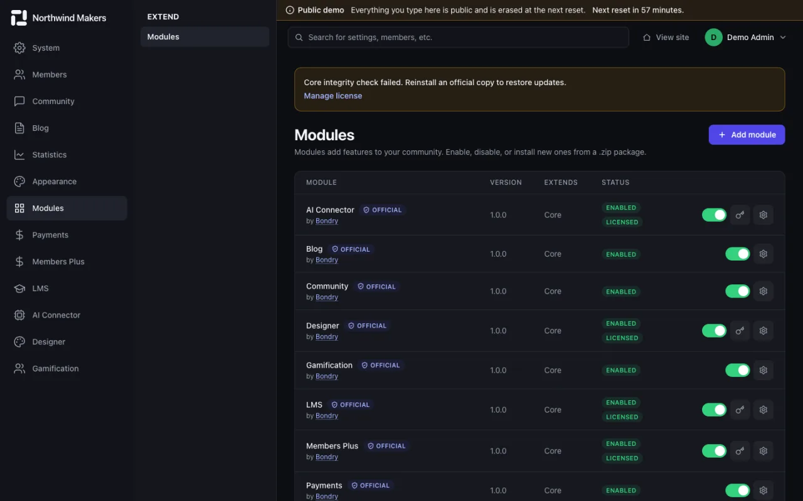This screenshot has height=501, width=803.
Task: Open license key for Designer module
Action: coord(740,331)
